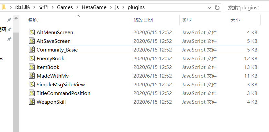This screenshot has height=132, width=269.
Task: Click the 11 KB size of MadeWithMv
Action: point(251,76)
